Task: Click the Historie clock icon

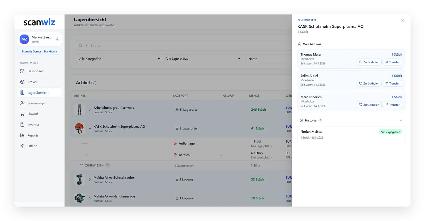Action: tap(301, 120)
